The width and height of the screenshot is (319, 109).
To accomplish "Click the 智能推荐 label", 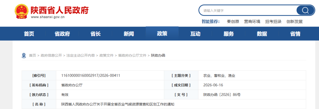I will pyautogui.click(x=211, y=22).
